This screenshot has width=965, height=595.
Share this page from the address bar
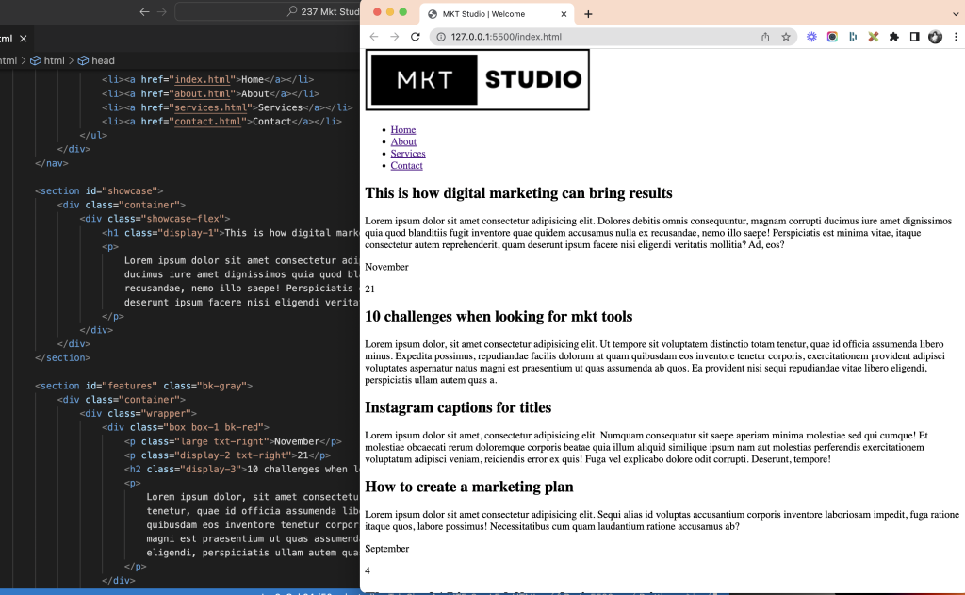(x=765, y=37)
